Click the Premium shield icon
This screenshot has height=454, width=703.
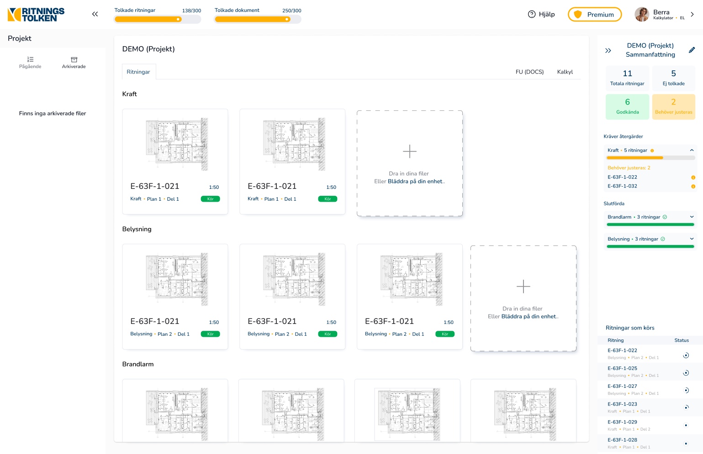click(x=578, y=15)
